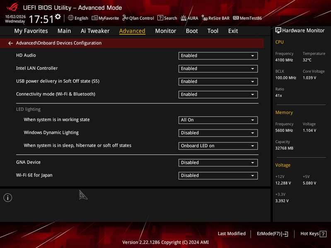The image size is (331, 248).
Task: Click the +12V value 12.288 V
Action: point(283,183)
